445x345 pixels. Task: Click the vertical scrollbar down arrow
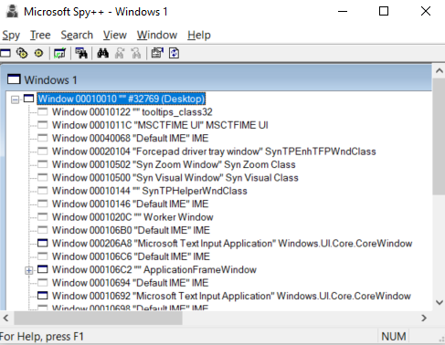click(439, 302)
